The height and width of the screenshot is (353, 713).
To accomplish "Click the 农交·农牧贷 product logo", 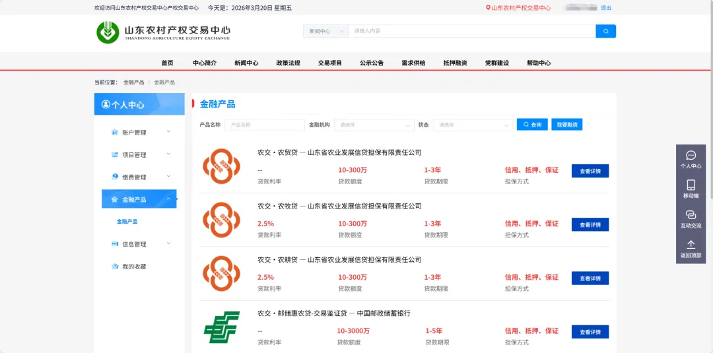I will (221, 220).
